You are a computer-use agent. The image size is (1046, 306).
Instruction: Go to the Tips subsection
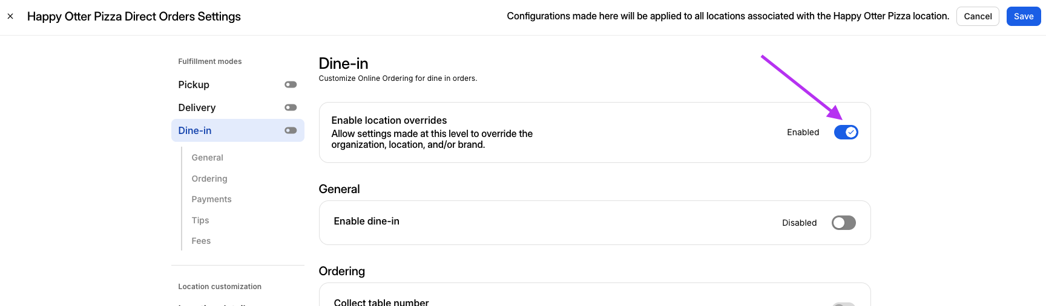click(x=200, y=220)
